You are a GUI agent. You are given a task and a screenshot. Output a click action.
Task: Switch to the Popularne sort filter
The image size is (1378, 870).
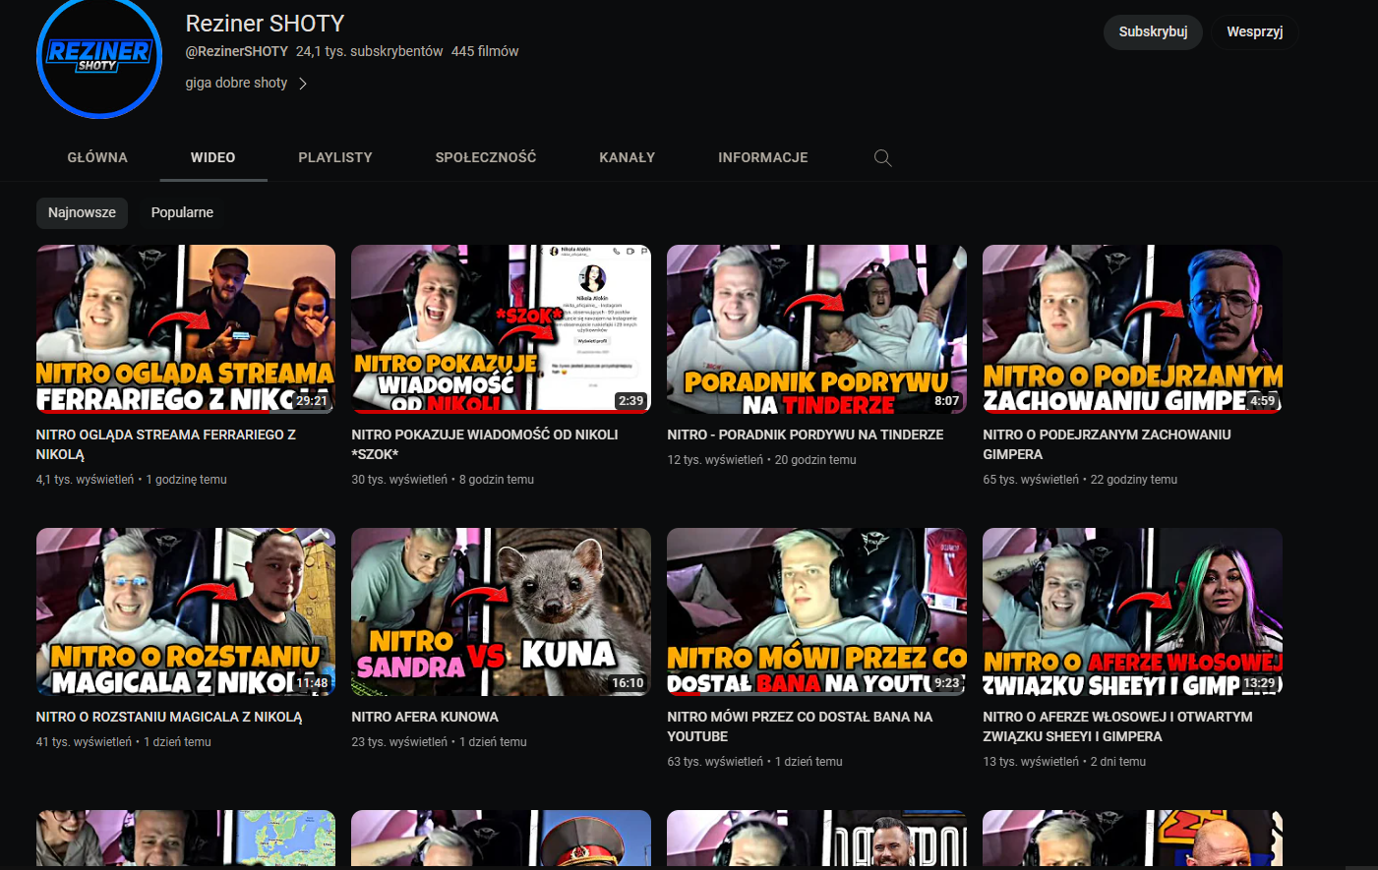[182, 212]
